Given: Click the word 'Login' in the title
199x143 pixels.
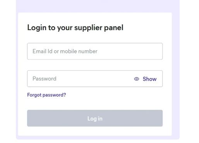Looking at the screenshot, I should [37, 28].
